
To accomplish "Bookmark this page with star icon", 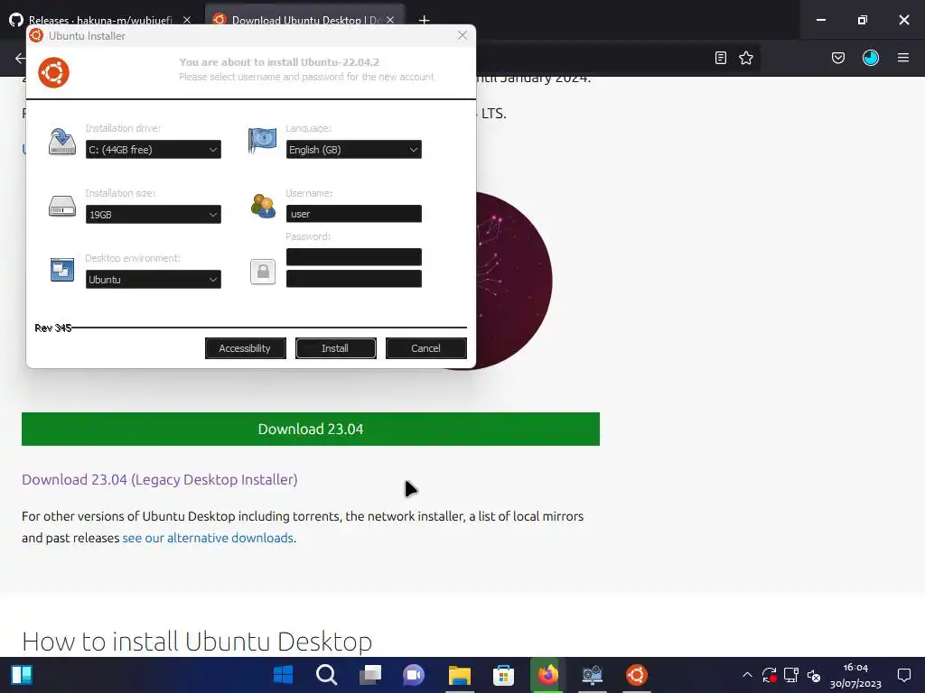I will click(x=746, y=58).
